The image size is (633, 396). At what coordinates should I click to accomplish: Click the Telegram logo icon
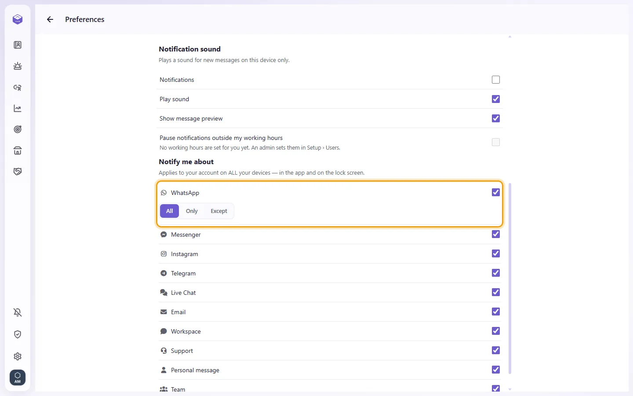tap(164, 273)
